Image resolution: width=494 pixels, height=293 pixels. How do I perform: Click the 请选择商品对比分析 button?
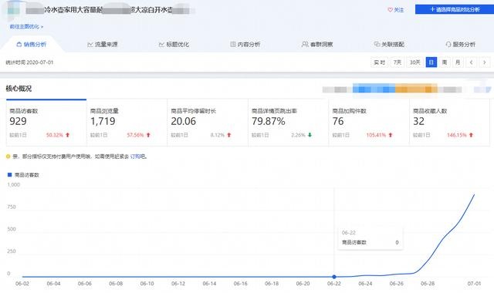[x=455, y=9]
